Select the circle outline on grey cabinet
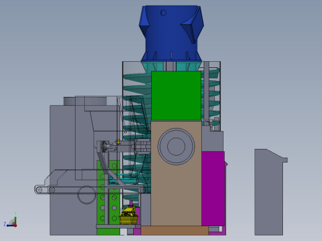Image resolution: width=322 pixels, height=241 pixels. [x=87, y=195]
